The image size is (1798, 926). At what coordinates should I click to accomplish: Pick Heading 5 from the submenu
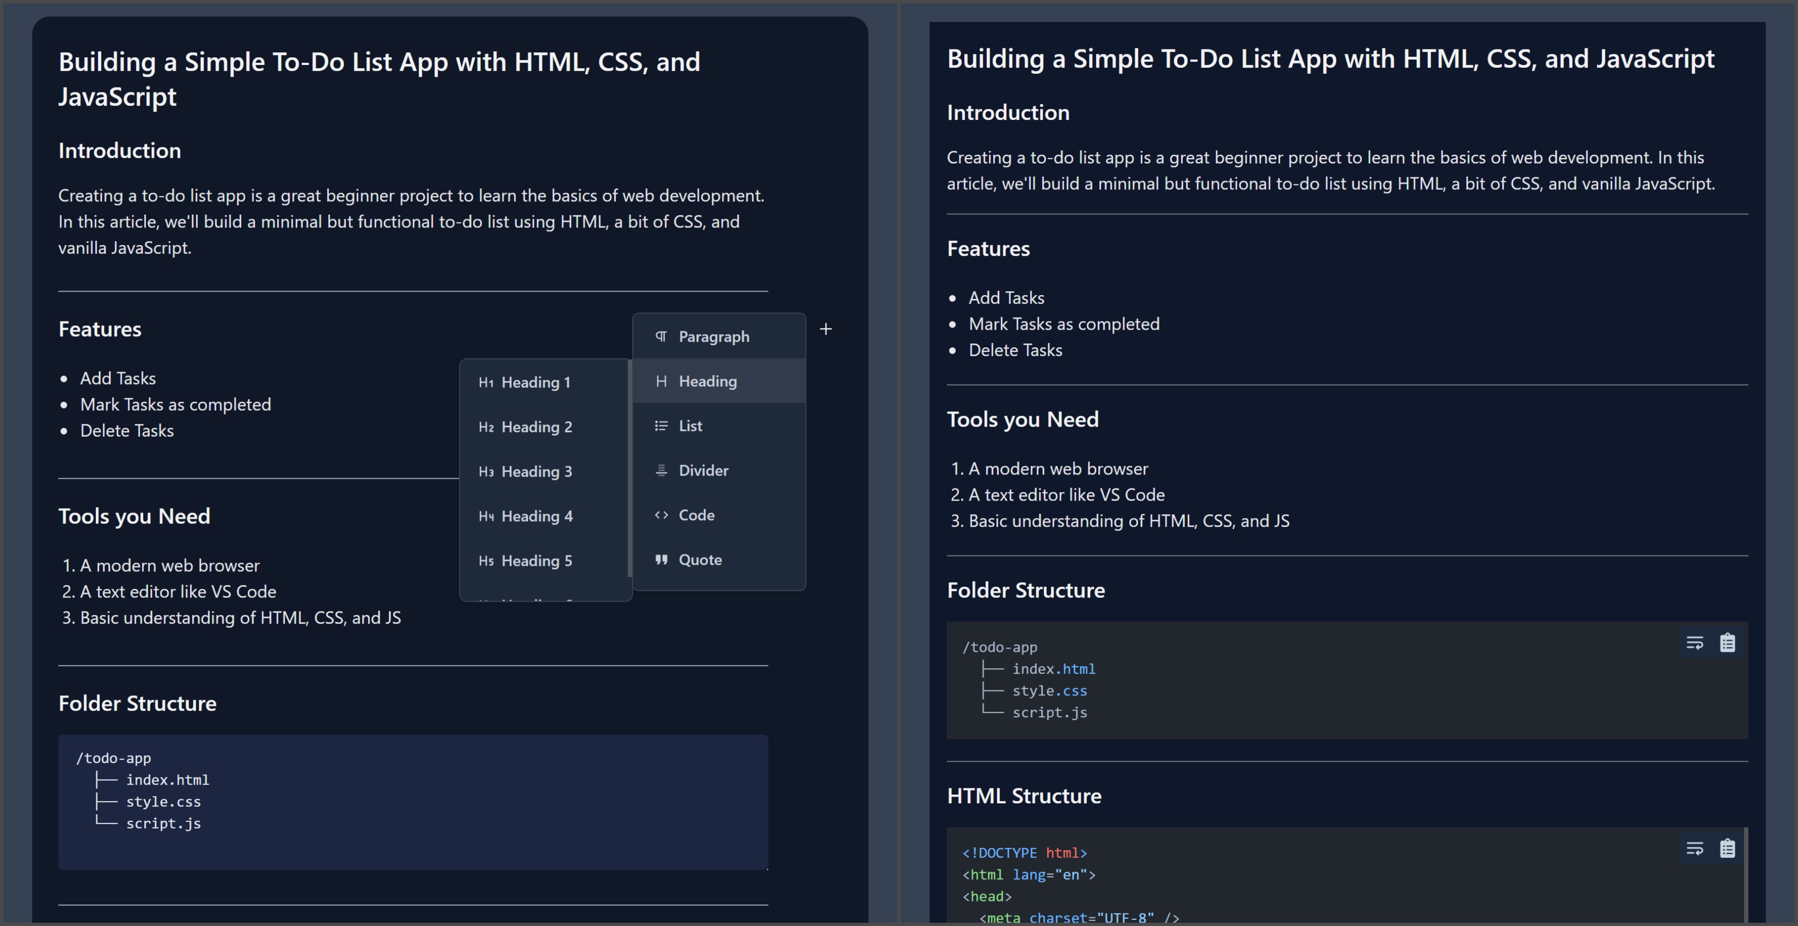click(x=544, y=561)
